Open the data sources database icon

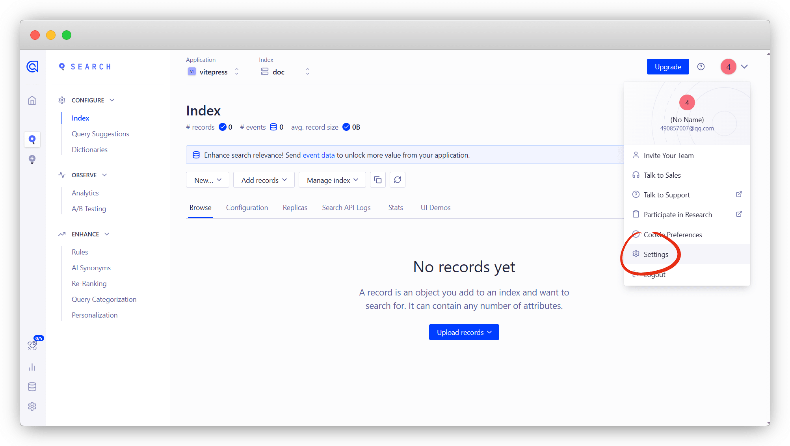(32, 387)
